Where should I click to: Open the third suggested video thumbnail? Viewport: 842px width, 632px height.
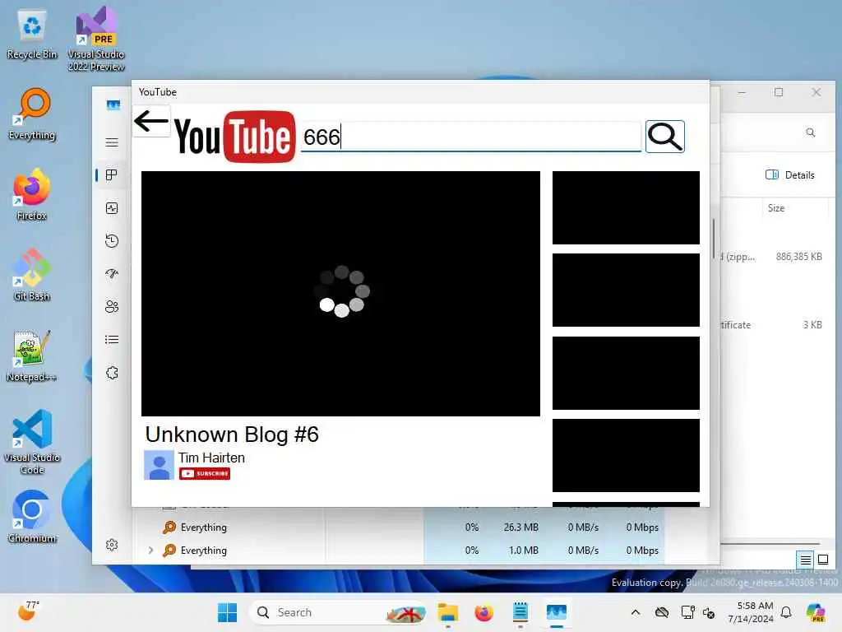(626, 373)
